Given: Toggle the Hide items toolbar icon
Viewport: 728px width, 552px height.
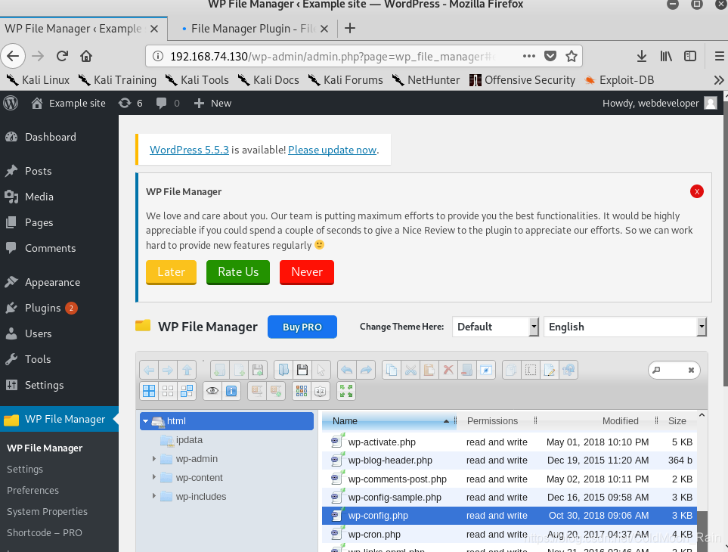Looking at the screenshot, I should (486, 370).
